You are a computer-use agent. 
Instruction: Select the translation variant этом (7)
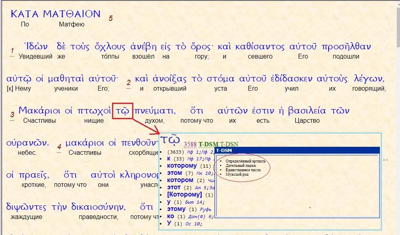coord(174,172)
